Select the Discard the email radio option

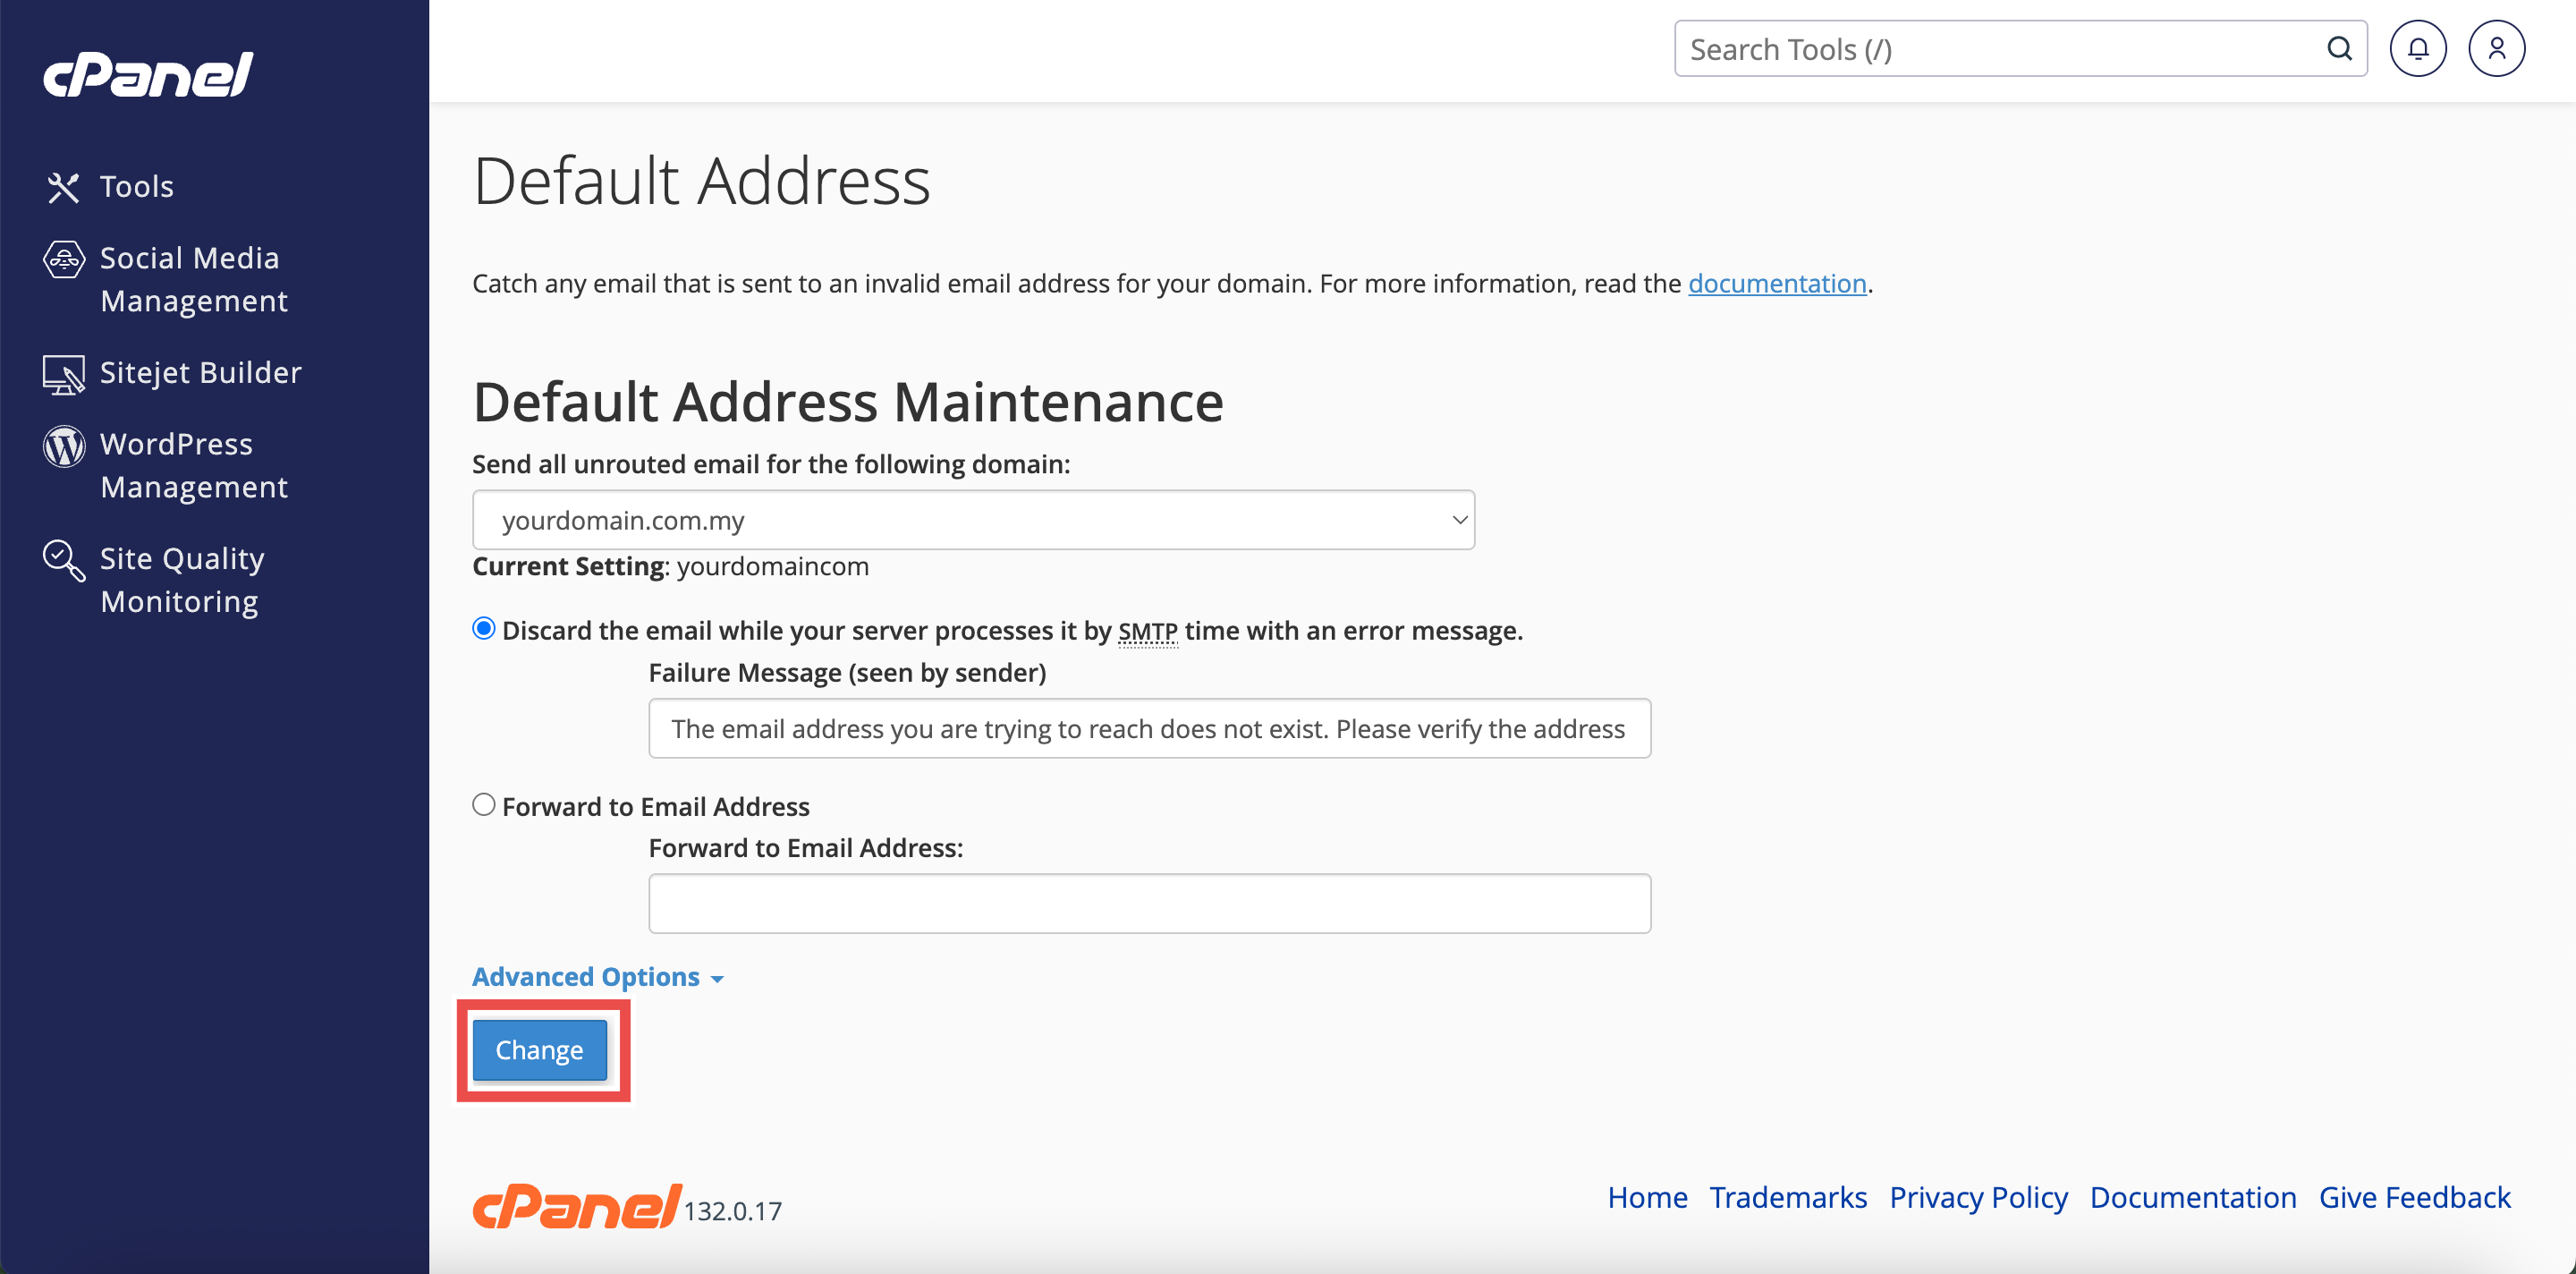click(x=484, y=629)
